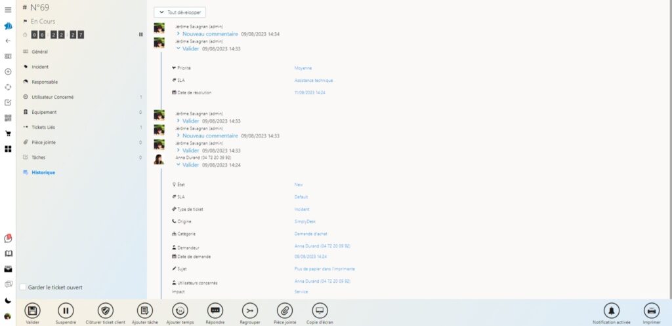Check the Garder le ticket ouvert box
Screen dimensions: 672x326
click(x=23, y=287)
